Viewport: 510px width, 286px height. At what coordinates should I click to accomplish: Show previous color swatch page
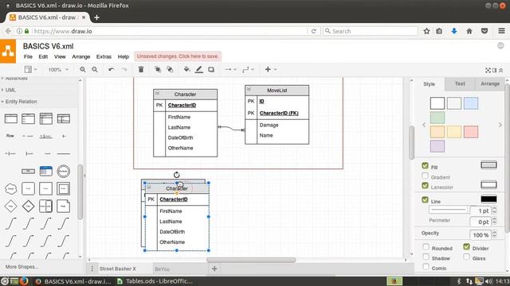[424, 125]
